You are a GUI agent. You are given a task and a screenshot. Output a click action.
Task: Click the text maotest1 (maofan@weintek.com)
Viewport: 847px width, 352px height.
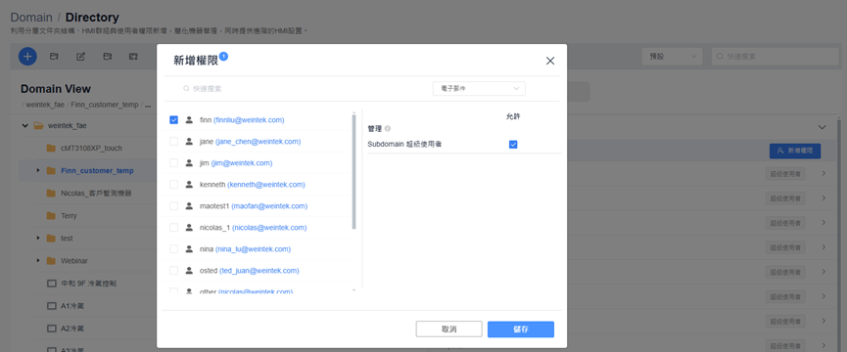(254, 206)
